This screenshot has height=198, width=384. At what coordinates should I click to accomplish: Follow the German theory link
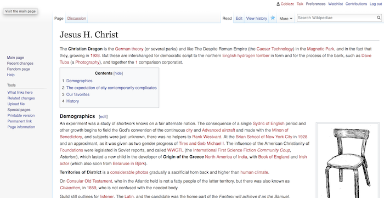point(129,49)
